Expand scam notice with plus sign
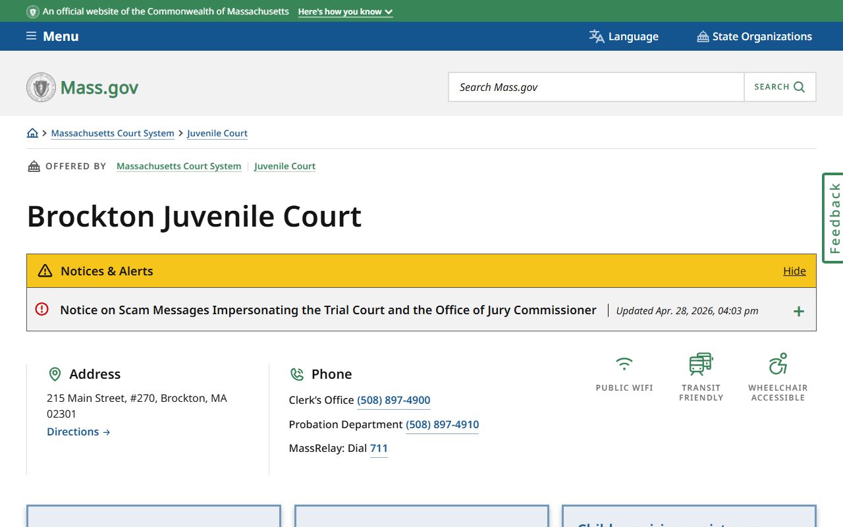This screenshot has height=527, width=843. coord(799,311)
